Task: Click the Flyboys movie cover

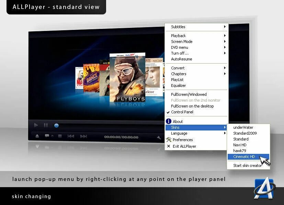Action: 127,78
